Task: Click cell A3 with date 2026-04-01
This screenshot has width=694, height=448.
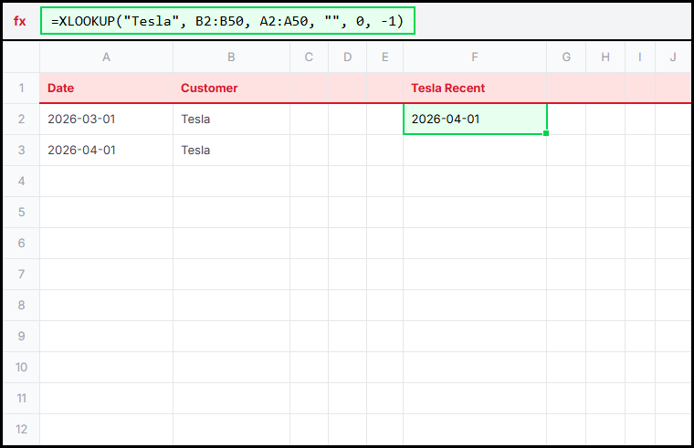Action: tap(106, 150)
